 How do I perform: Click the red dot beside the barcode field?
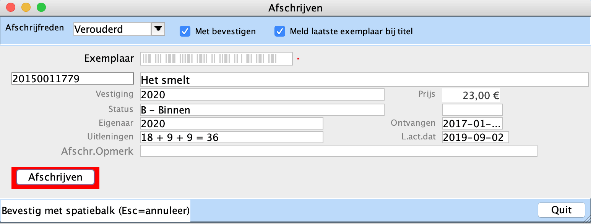point(298,58)
